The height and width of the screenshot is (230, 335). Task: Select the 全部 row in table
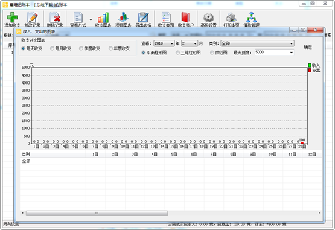pos(171,161)
